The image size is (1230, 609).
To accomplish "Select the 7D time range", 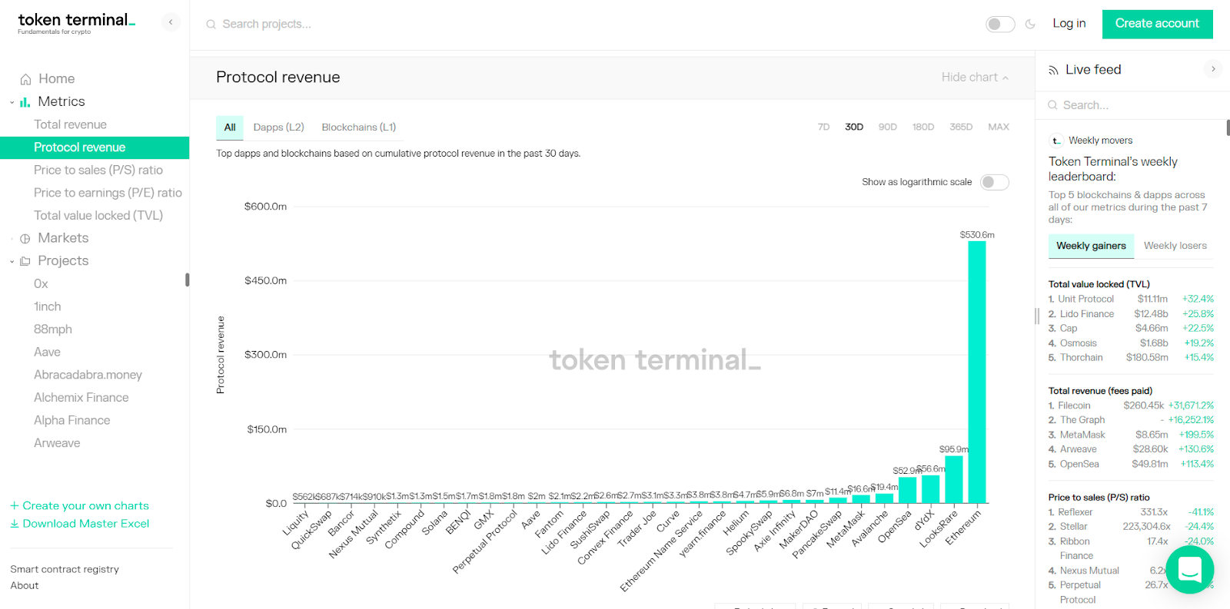I will 823,127.
